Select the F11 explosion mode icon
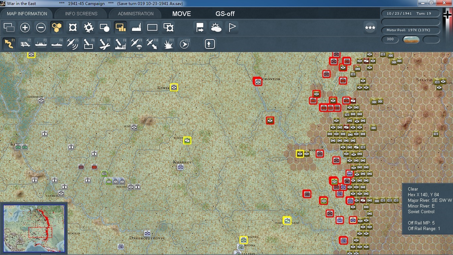 pos(168,44)
